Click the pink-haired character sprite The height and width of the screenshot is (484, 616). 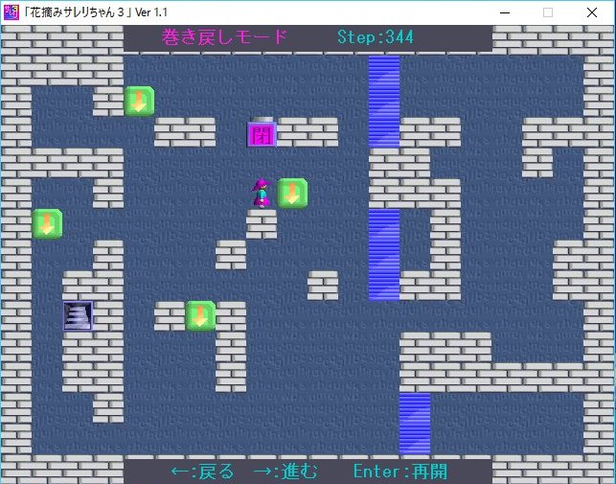pos(261,193)
